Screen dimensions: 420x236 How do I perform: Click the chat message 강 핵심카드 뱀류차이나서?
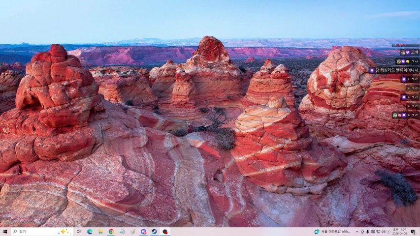tap(394, 70)
